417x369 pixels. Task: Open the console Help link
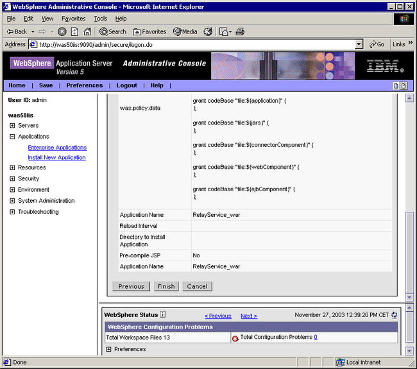point(157,85)
